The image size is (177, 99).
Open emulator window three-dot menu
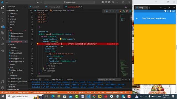point(150,8)
